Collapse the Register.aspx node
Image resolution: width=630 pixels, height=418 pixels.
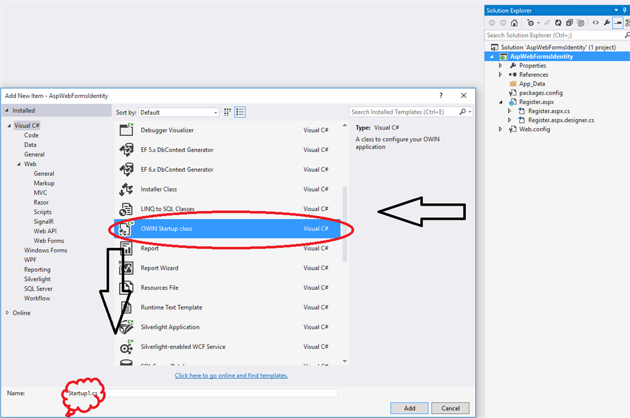(501, 102)
